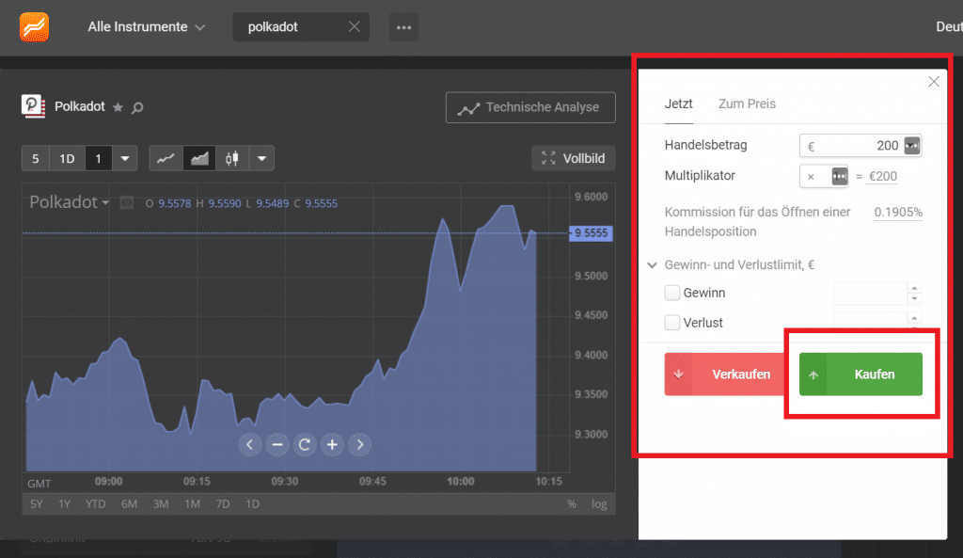Click the Polkadot logo icon
The image size is (963, 558).
tap(33, 106)
